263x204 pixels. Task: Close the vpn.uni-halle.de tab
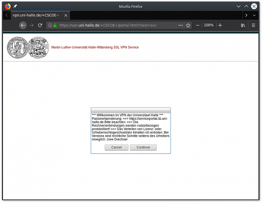point(66,15)
